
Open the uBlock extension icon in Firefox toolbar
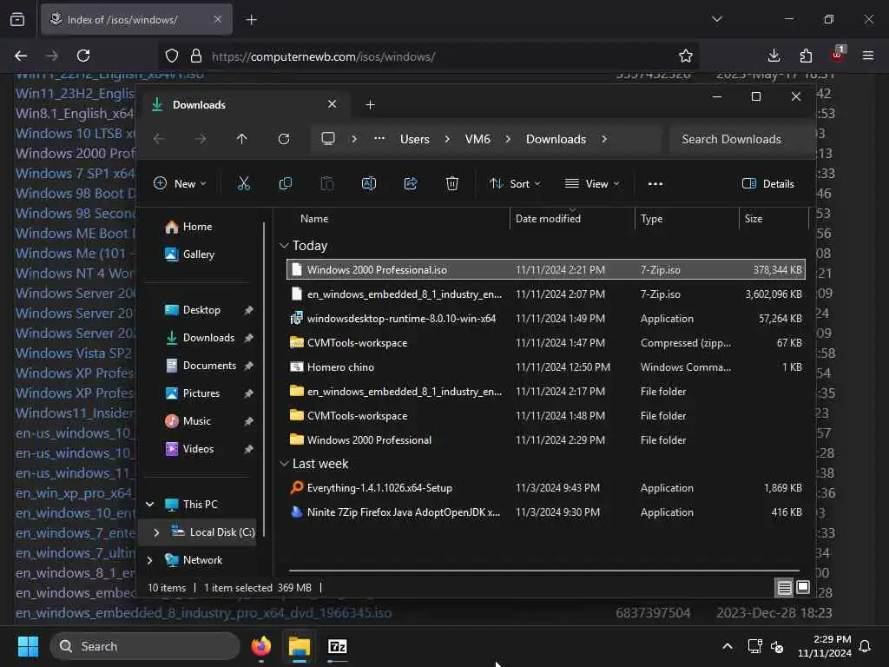pyautogui.click(x=838, y=54)
